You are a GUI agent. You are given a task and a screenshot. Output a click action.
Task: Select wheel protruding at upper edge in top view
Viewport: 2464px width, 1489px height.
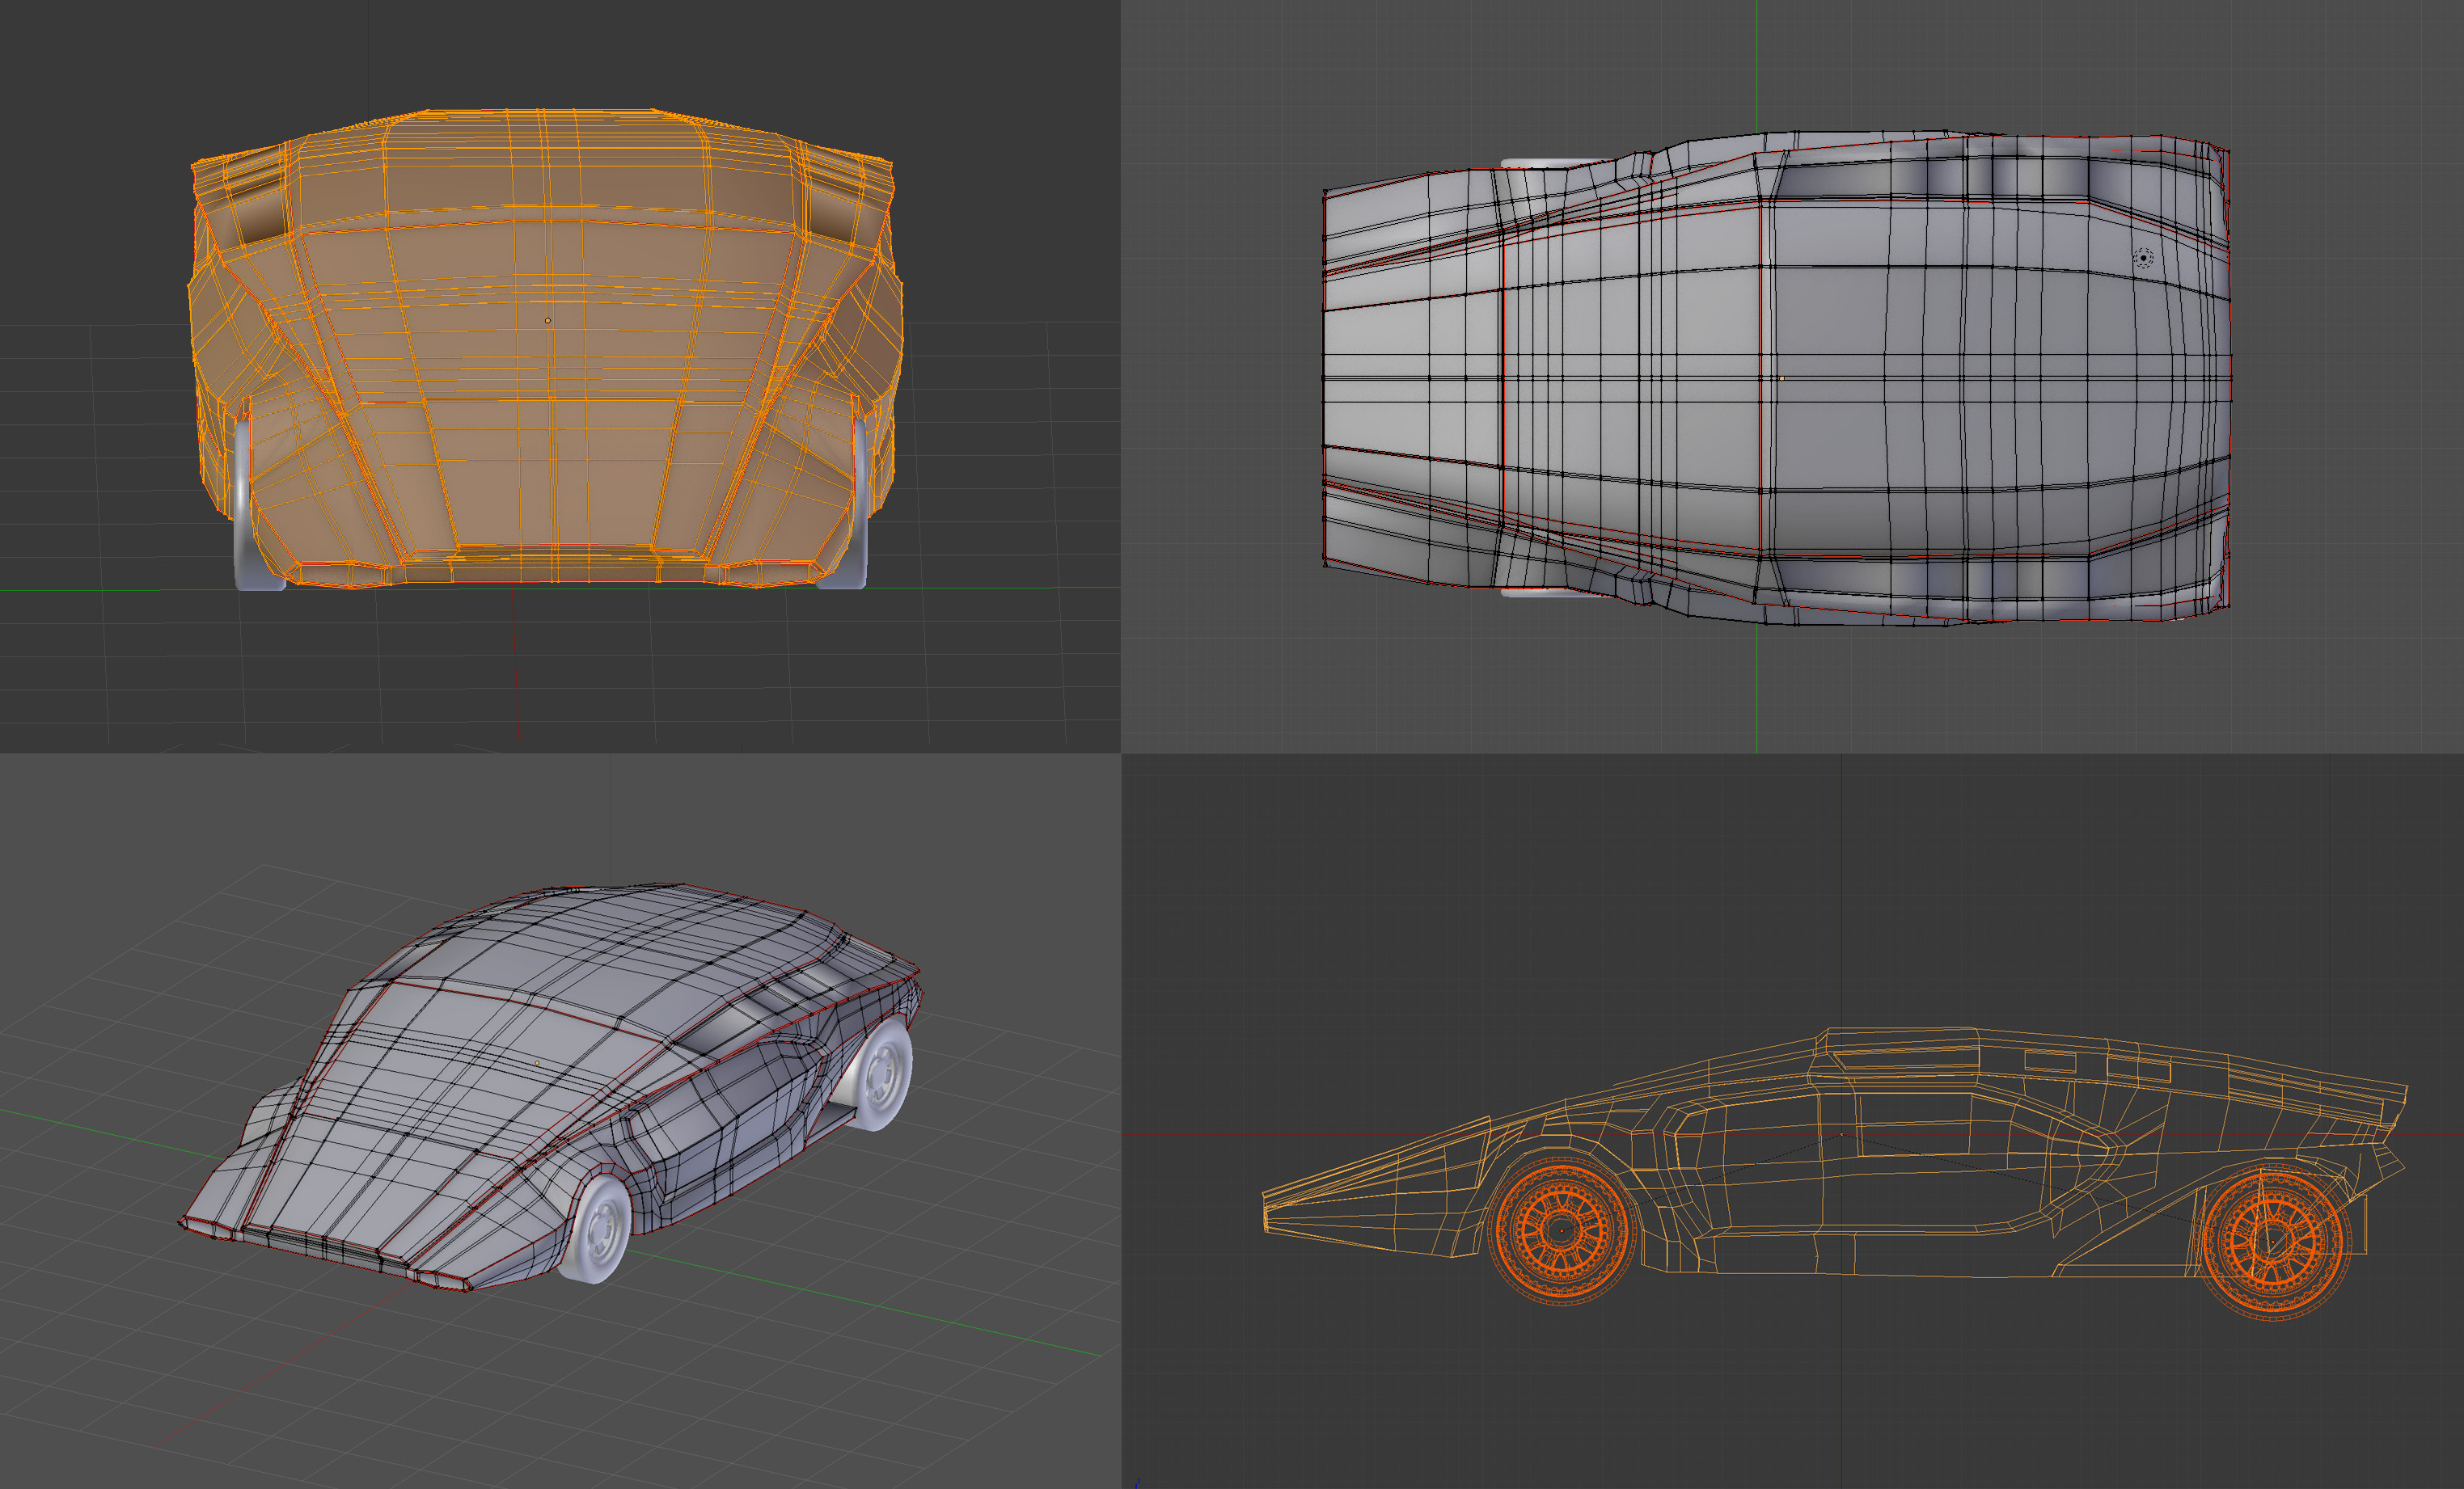click(x=1555, y=164)
